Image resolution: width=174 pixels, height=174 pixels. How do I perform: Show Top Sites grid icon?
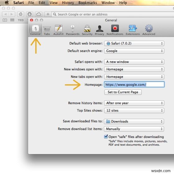click(12, 20)
